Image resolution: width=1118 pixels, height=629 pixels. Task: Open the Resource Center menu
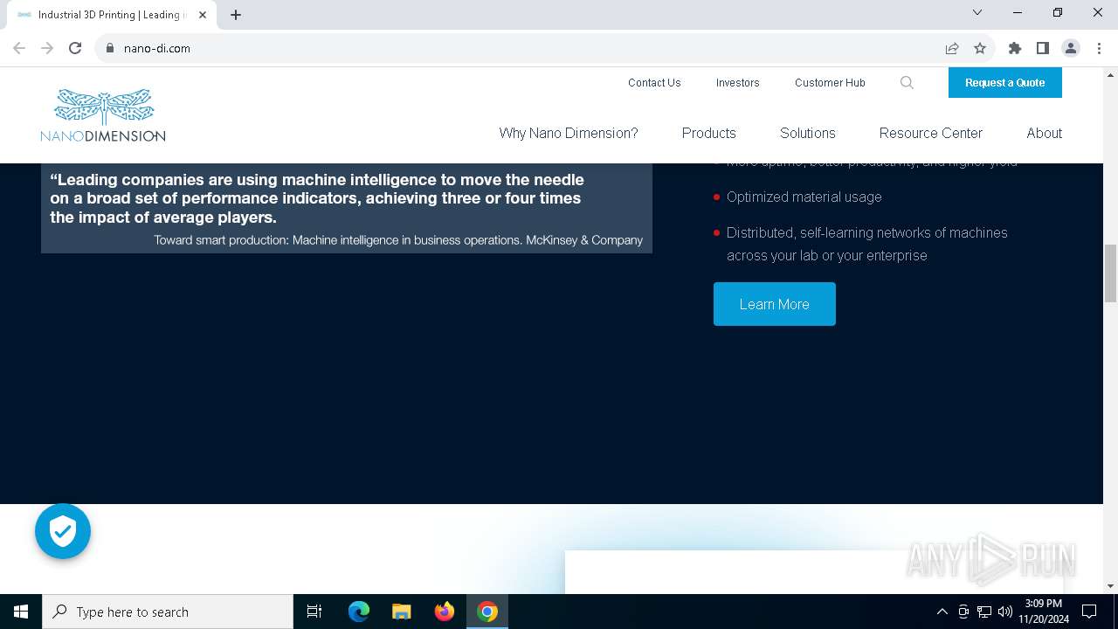pyautogui.click(x=931, y=133)
